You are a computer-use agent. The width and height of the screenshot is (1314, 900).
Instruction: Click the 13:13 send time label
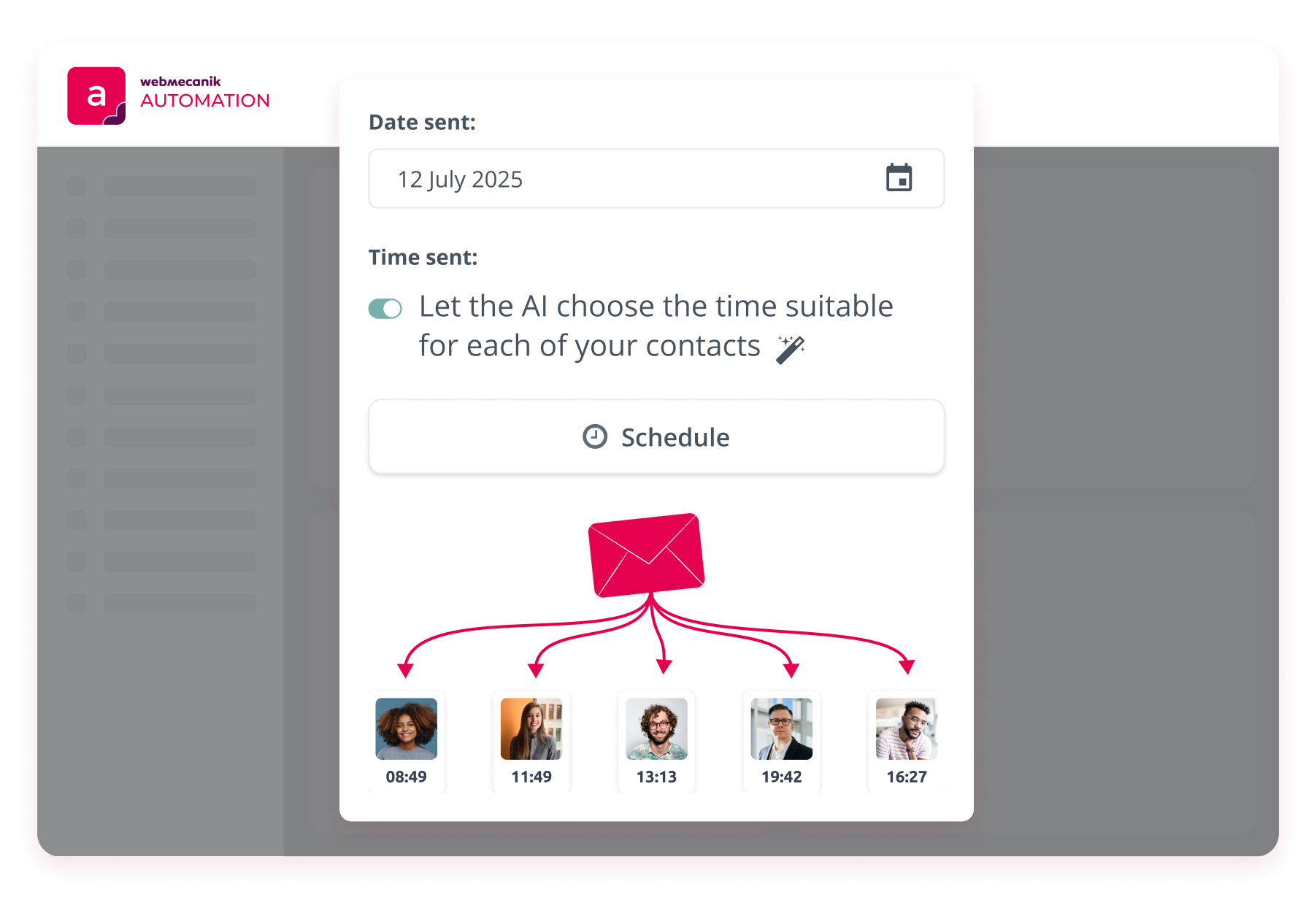[656, 777]
